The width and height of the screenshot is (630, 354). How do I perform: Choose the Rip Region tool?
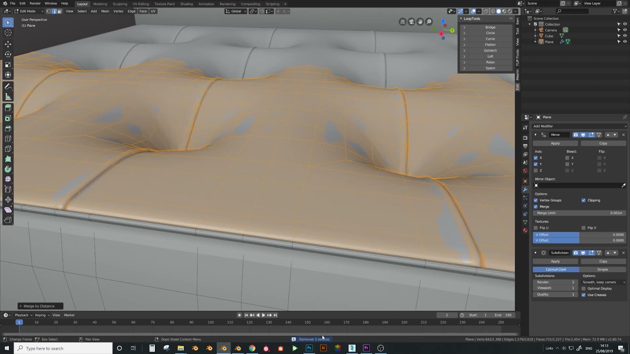[8, 220]
